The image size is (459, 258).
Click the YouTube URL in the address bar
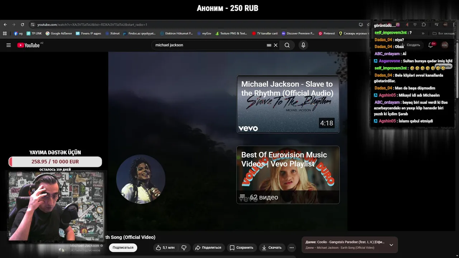pos(92,25)
